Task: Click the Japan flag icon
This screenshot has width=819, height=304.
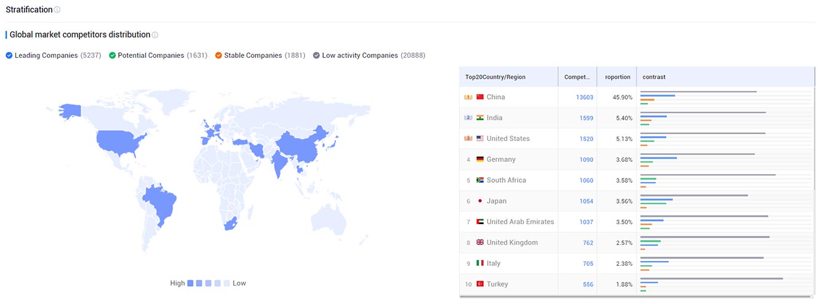Action: 480,201
